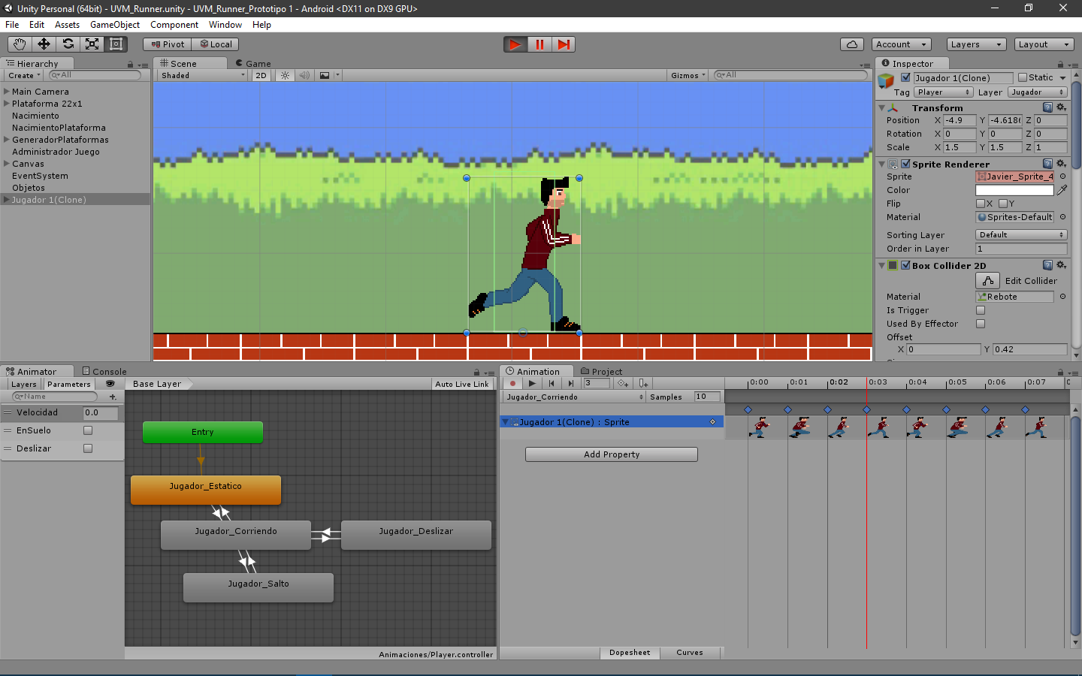Open the Shaded draw mode dropdown

pos(203,75)
